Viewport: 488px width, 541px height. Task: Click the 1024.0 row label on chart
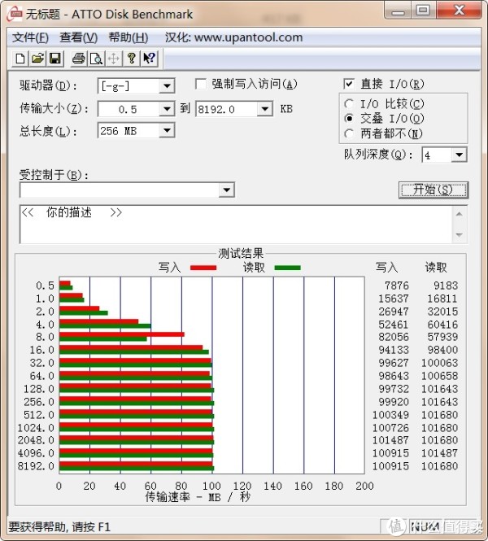point(36,428)
